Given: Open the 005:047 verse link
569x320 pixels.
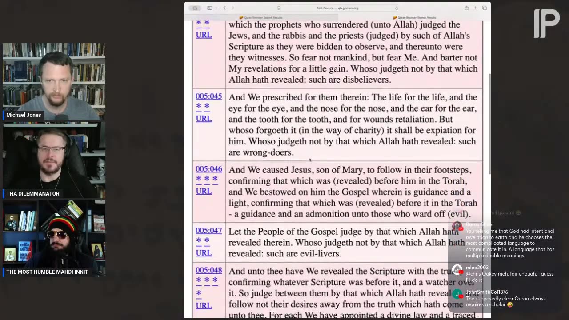Looking at the screenshot, I should tap(209, 231).
